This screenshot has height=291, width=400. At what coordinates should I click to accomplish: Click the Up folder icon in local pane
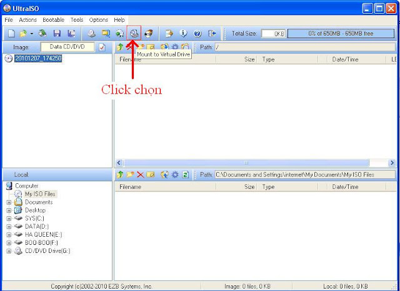point(120,174)
